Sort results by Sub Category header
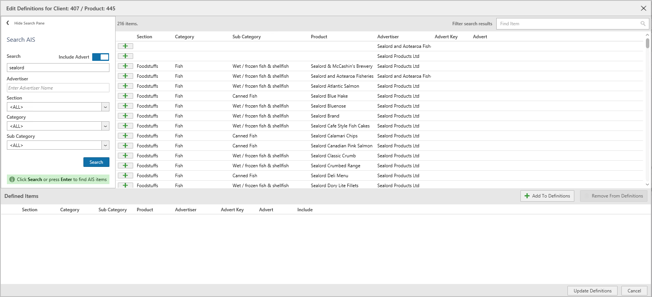The height and width of the screenshot is (297, 652). coord(246,37)
